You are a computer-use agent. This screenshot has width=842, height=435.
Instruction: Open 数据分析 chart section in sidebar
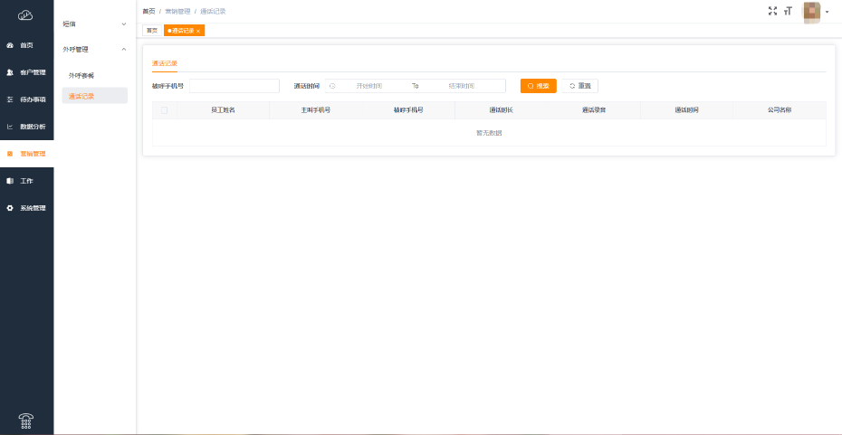[26, 127]
